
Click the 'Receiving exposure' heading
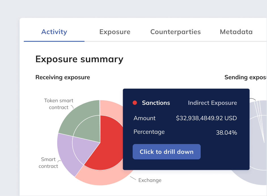click(x=63, y=77)
